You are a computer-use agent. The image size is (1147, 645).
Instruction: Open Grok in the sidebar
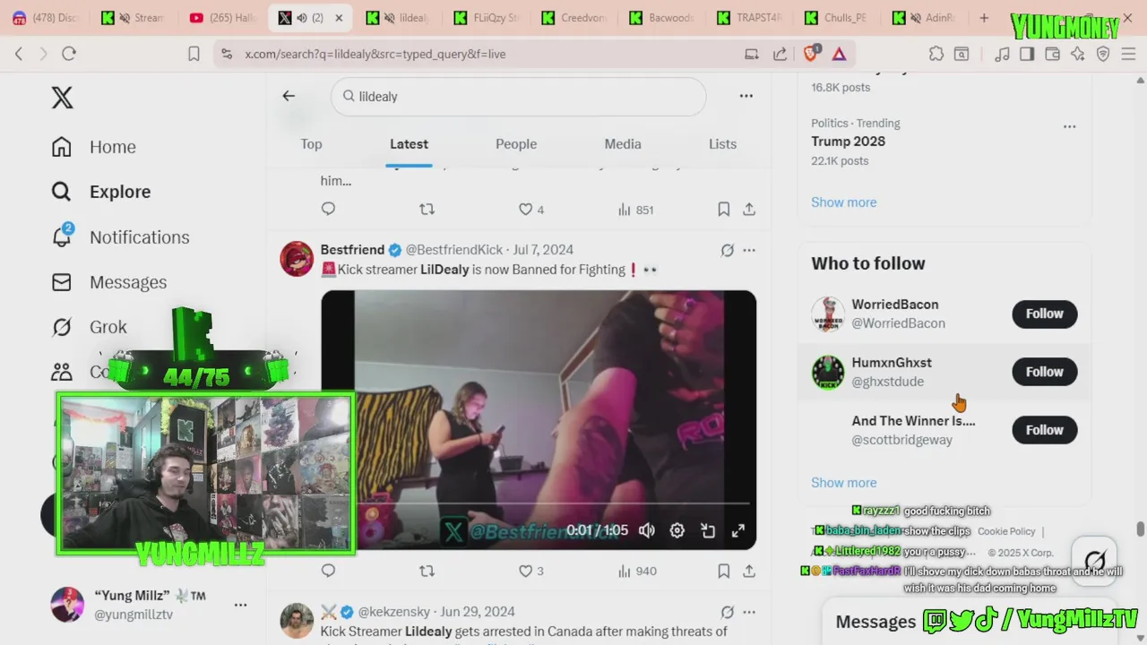point(90,327)
